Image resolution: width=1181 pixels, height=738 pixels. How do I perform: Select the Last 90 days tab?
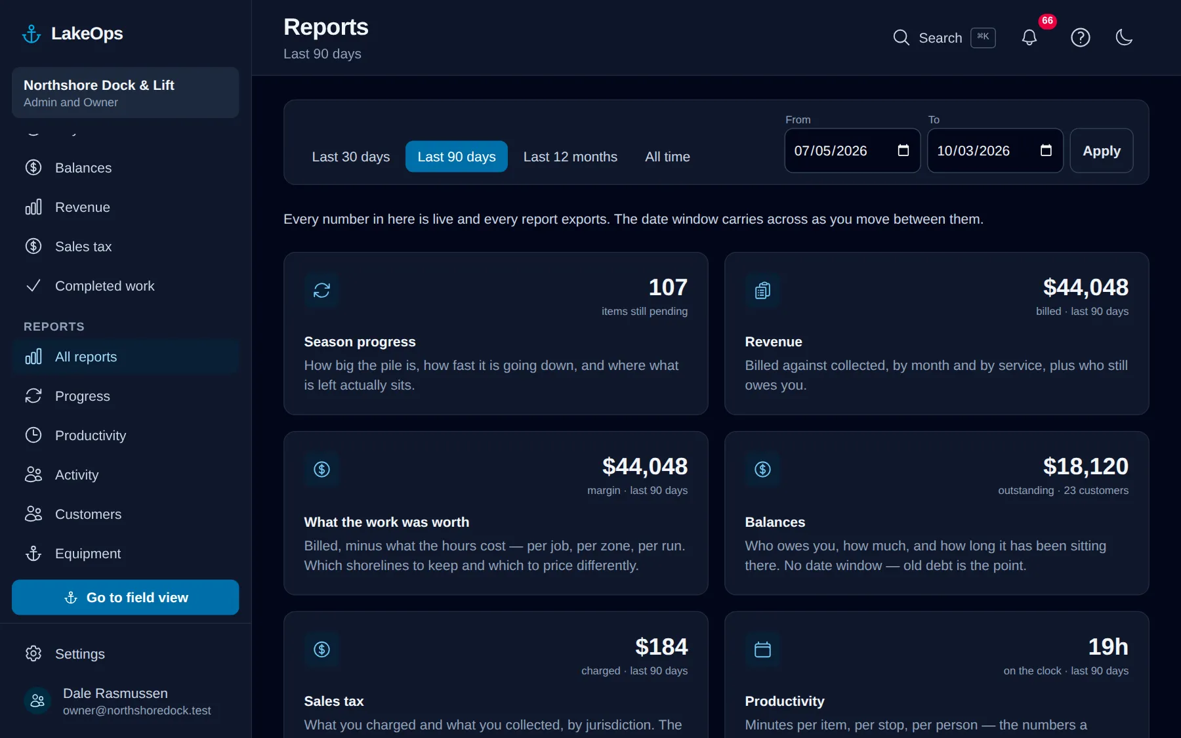pyautogui.click(x=457, y=157)
